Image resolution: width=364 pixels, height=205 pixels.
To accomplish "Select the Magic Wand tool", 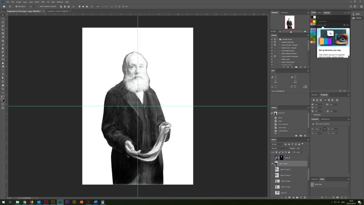I will point(3,26).
